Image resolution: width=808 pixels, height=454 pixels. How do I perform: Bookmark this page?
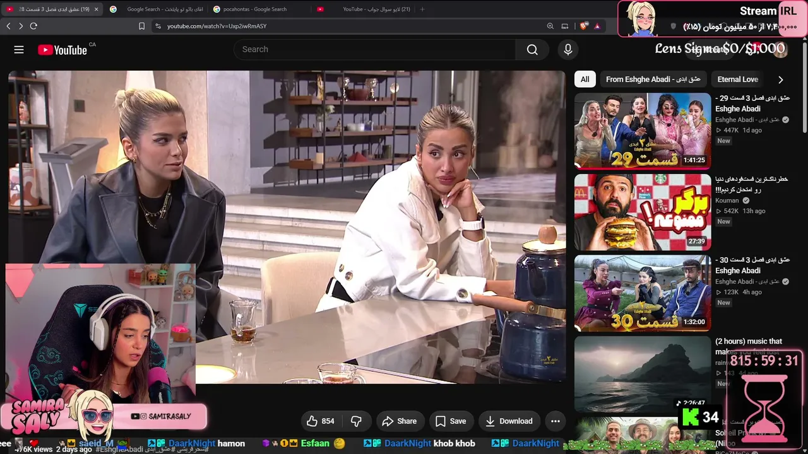[x=141, y=26]
